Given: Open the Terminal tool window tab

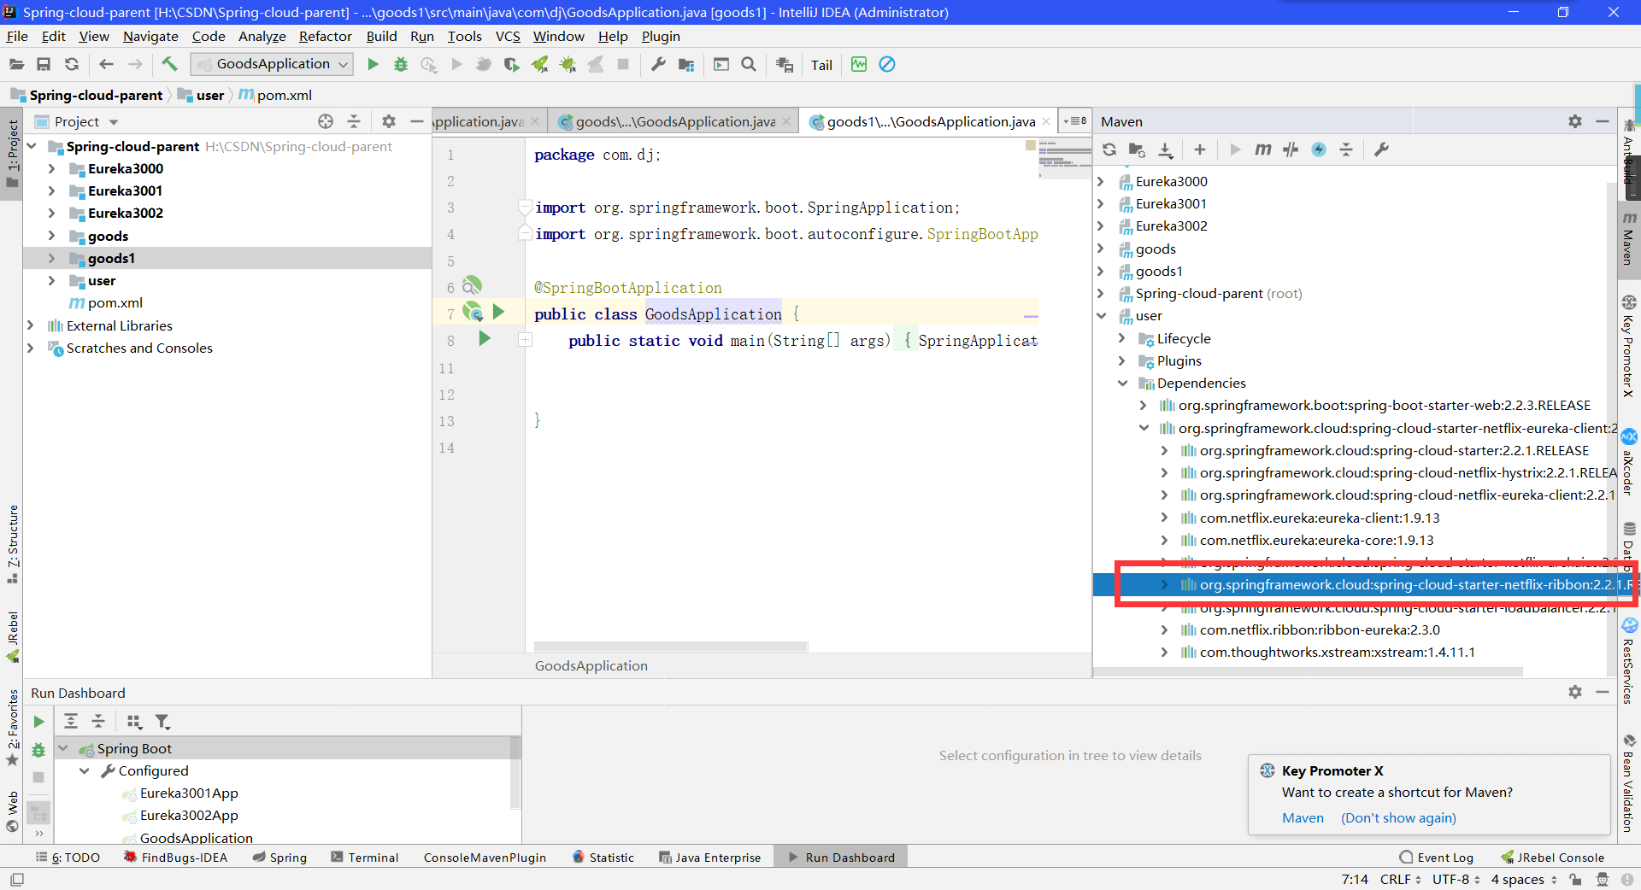Looking at the screenshot, I should (365, 858).
